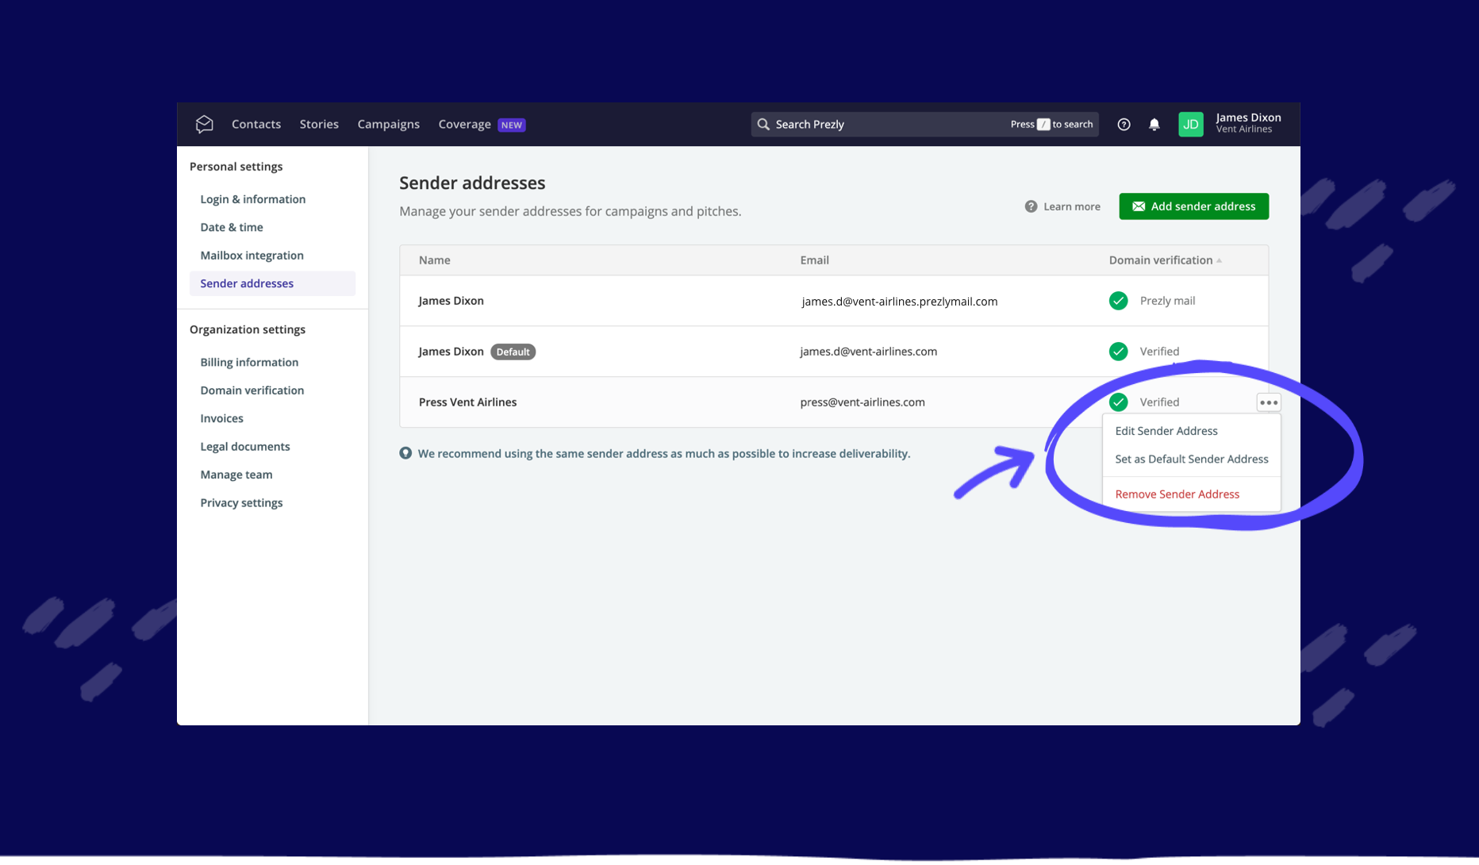Click the Press Vent Airlines name

click(x=467, y=402)
